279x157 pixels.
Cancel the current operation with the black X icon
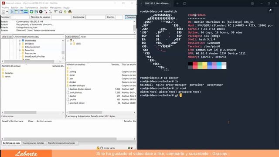pos(41,12)
